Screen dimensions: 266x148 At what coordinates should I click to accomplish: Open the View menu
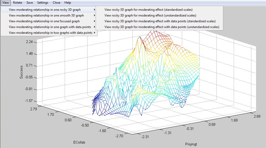pyautogui.click(x=6, y=3)
